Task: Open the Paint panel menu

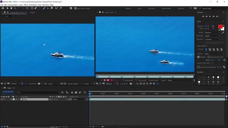Action: pyautogui.click(x=224, y=21)
